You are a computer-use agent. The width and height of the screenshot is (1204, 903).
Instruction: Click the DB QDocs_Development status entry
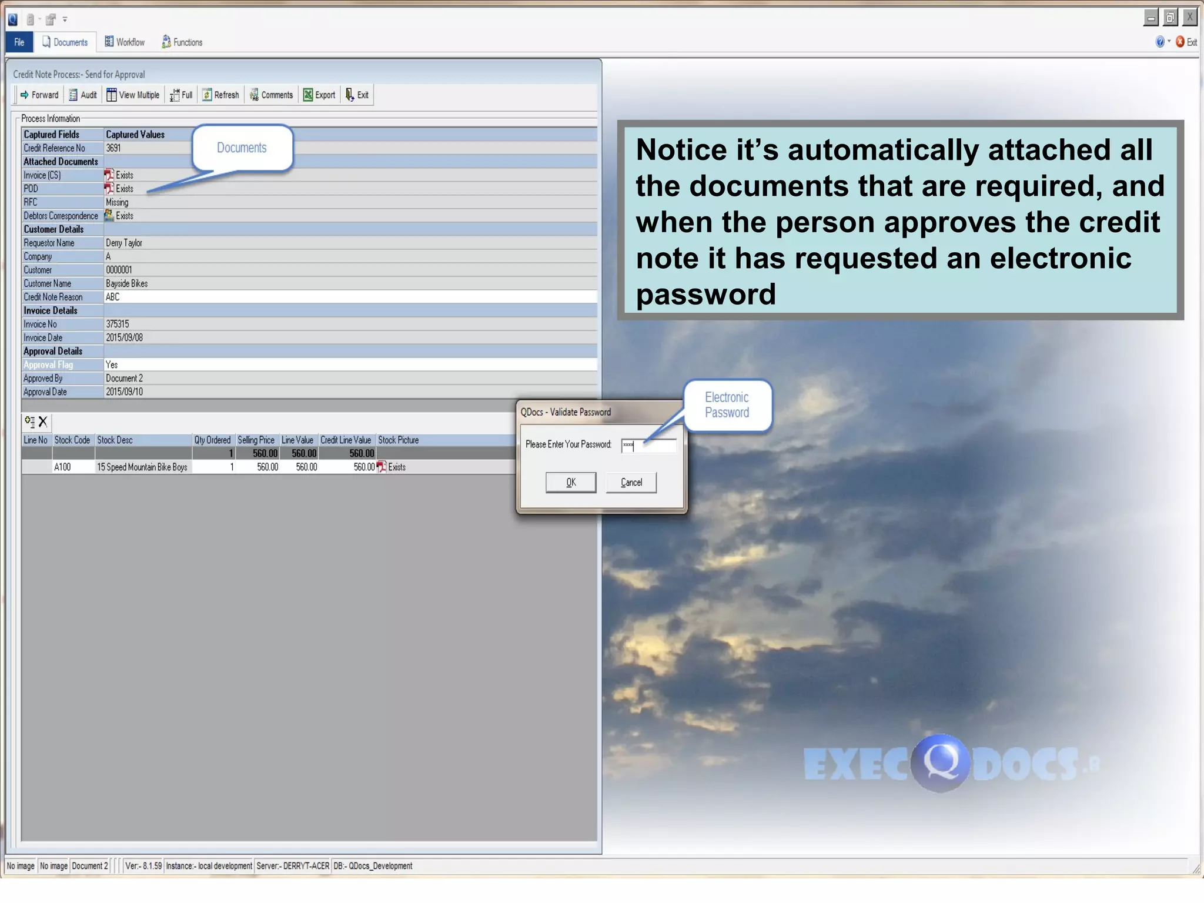[373, 866]
